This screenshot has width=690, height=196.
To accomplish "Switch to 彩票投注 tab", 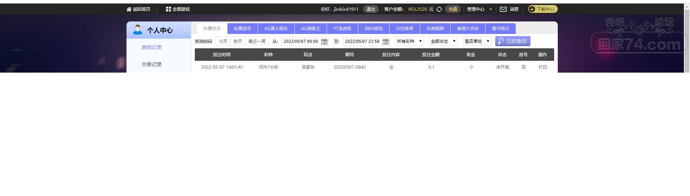I will click(212, 29).
